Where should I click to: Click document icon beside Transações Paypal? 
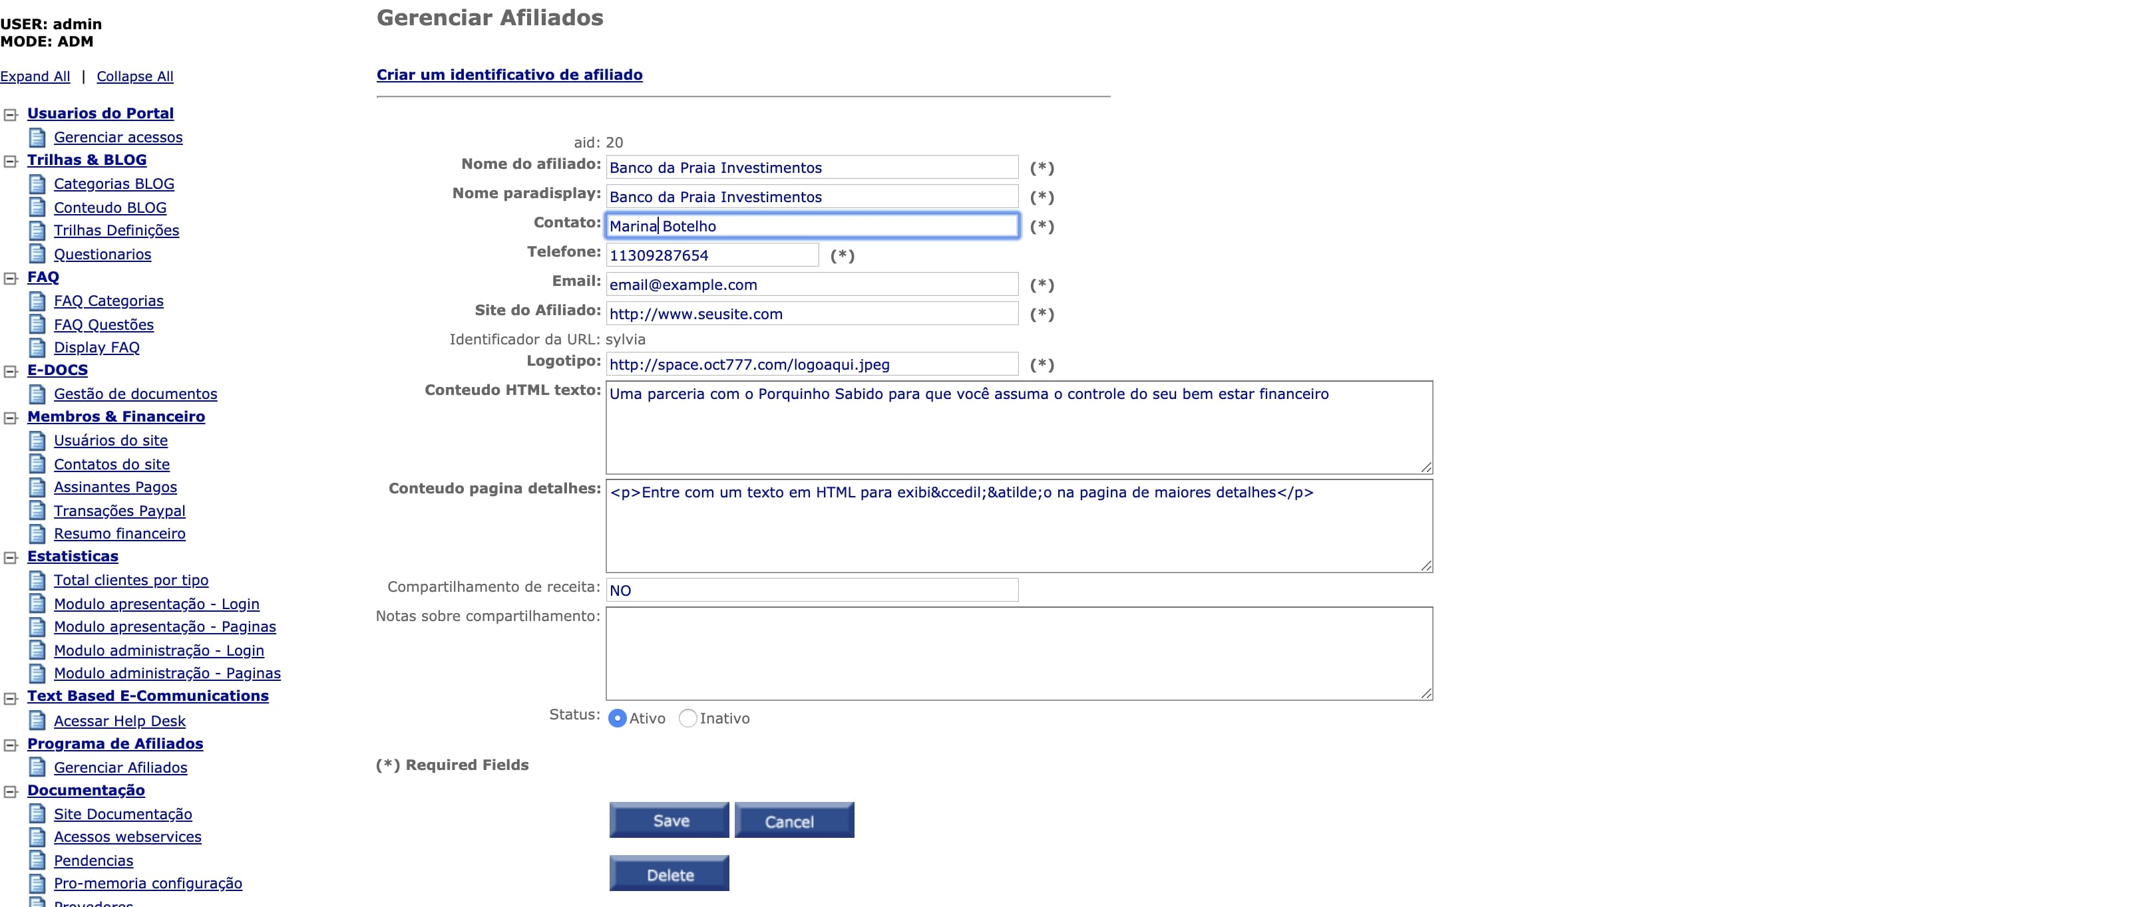click(x=37, y=510)
